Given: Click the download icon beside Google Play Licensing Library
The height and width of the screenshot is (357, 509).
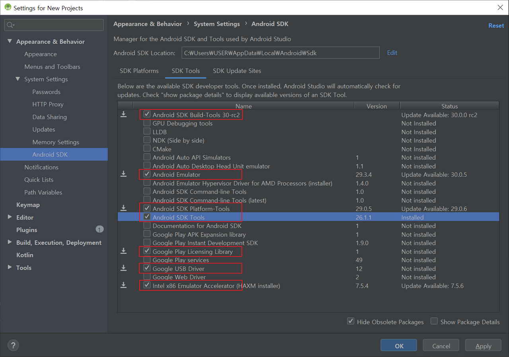Looking at the screenshot, I should click(124, 251).
